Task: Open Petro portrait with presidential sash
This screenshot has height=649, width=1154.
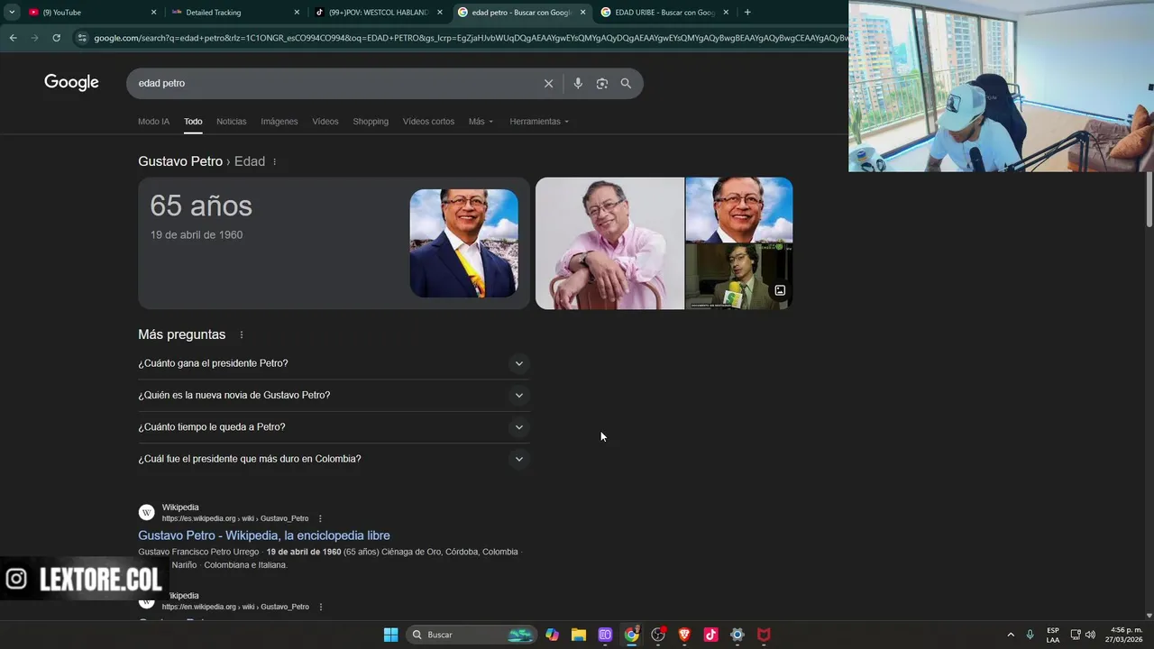Action: [x=463, y=243]
